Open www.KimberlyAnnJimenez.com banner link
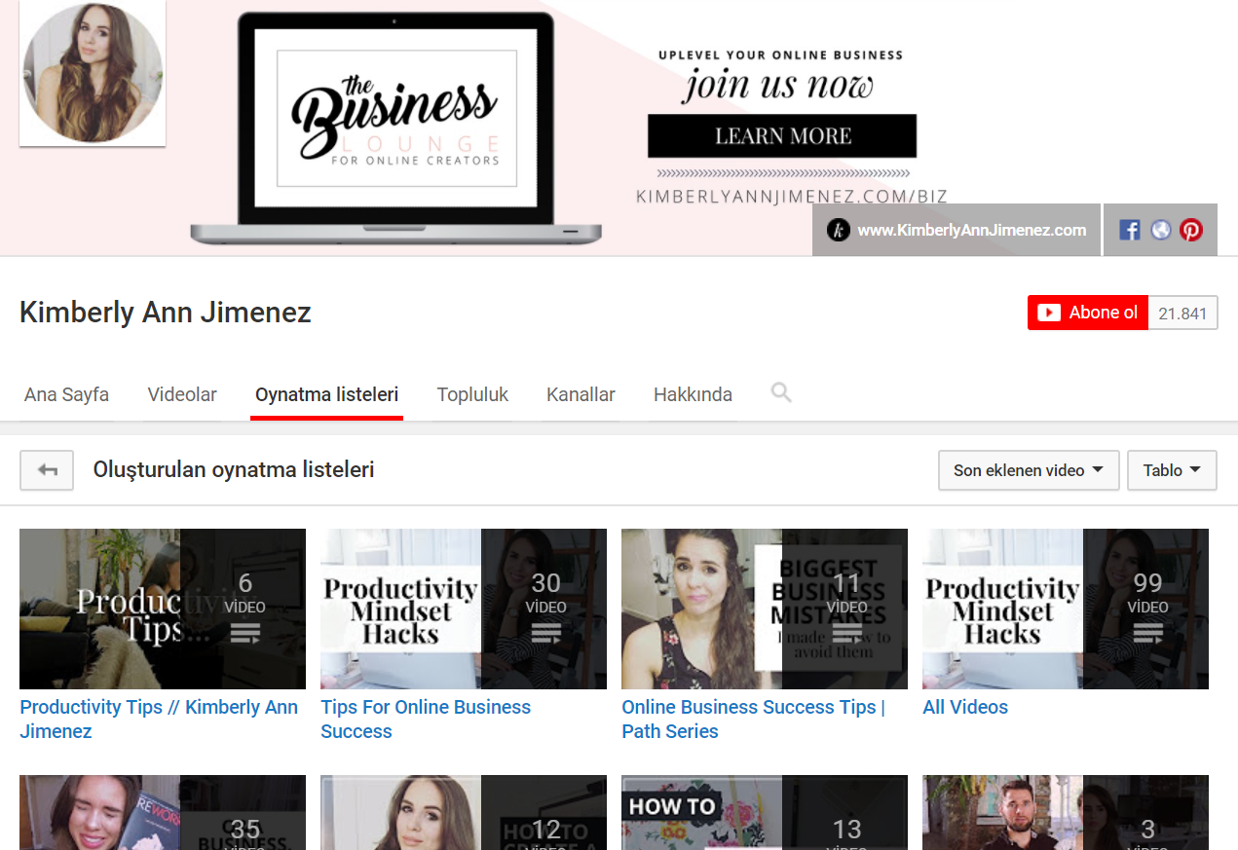Image resolution: width=1238 pixels, height=850 pixels. pos(957,231)
